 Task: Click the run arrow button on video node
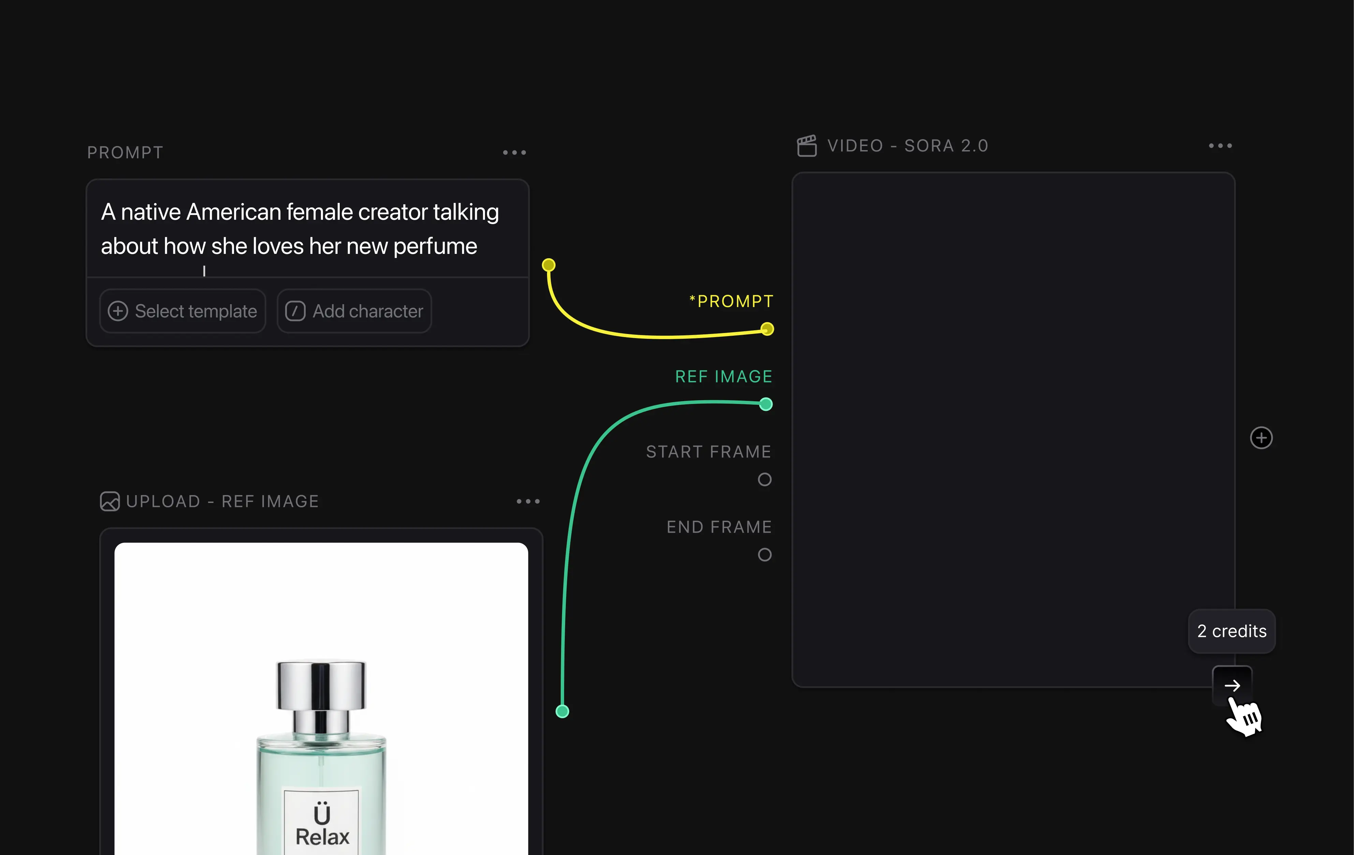pos(1232,685)
